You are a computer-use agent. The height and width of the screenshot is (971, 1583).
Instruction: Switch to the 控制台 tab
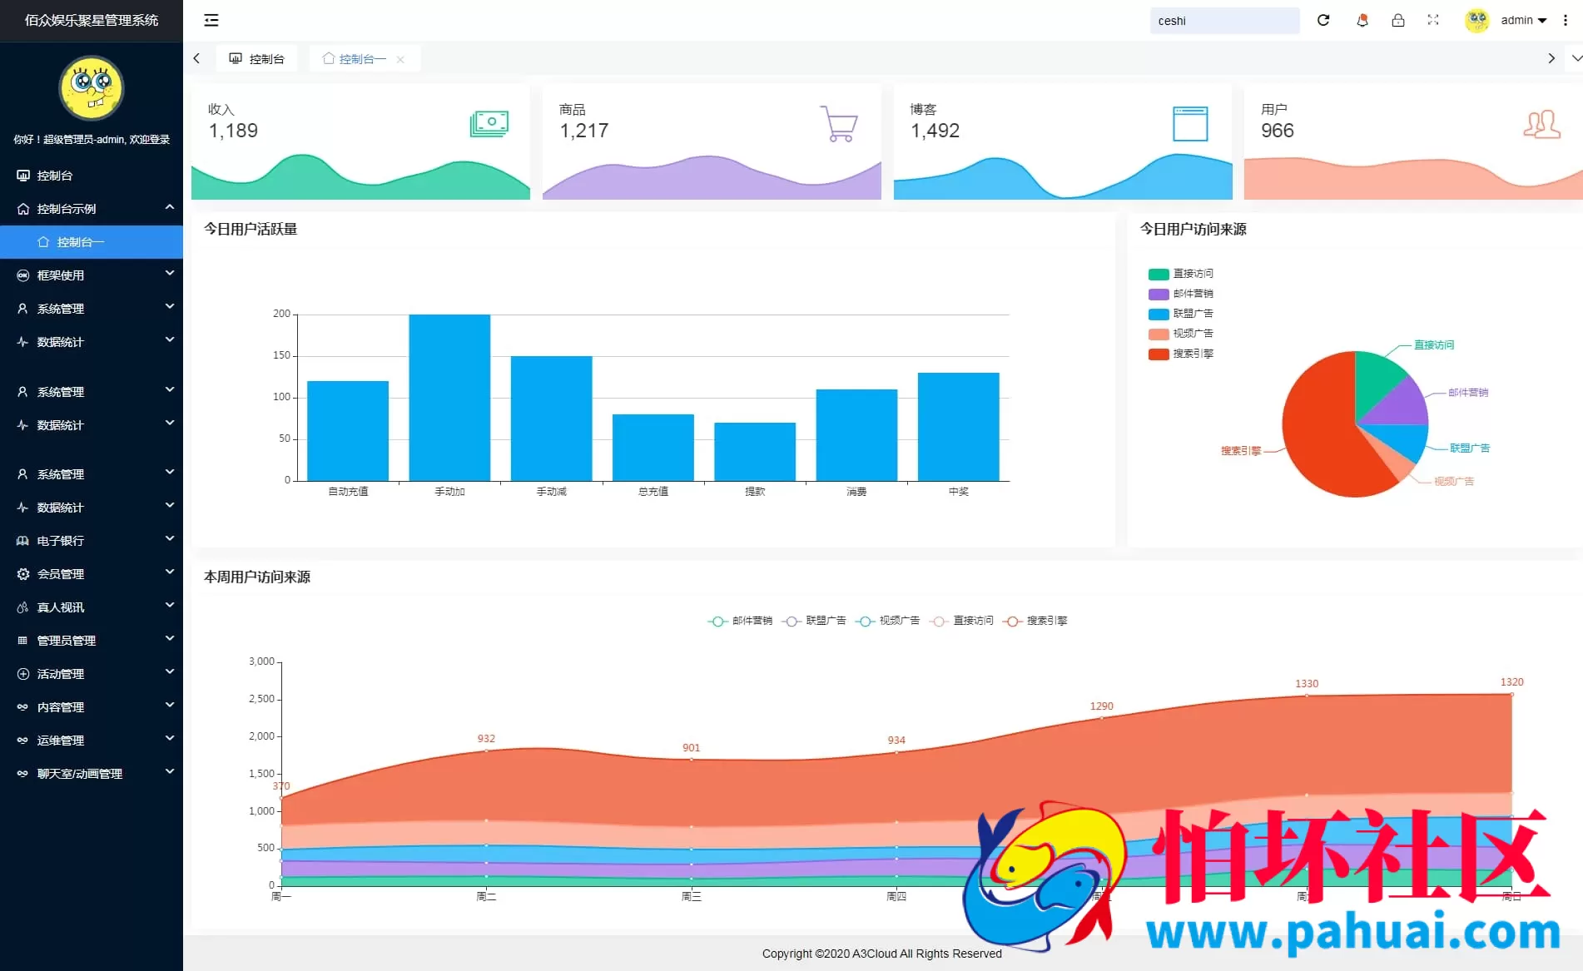(257, 59)
